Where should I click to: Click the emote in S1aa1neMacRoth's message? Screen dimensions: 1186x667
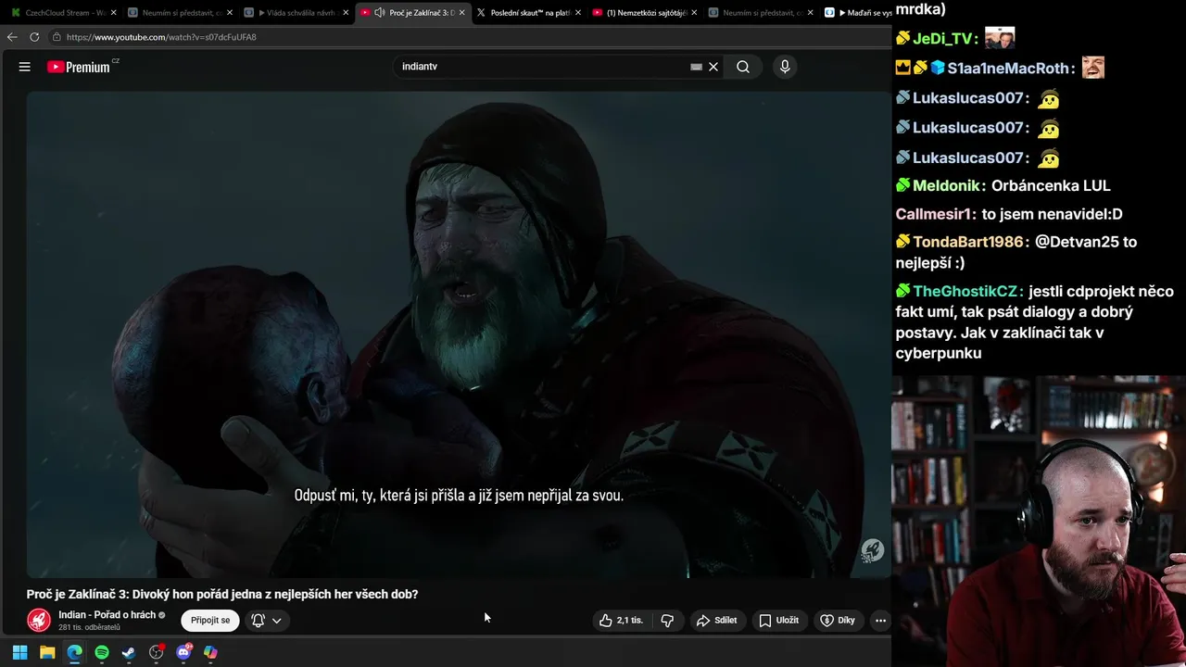pos(1093,68)
